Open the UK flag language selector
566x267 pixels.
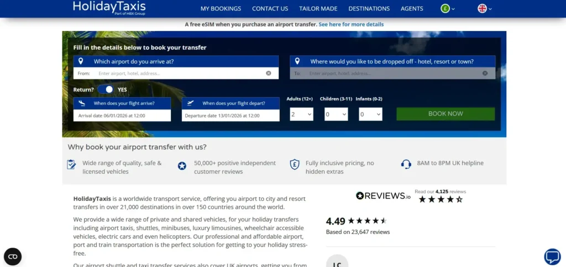click(x=482, y=9)
